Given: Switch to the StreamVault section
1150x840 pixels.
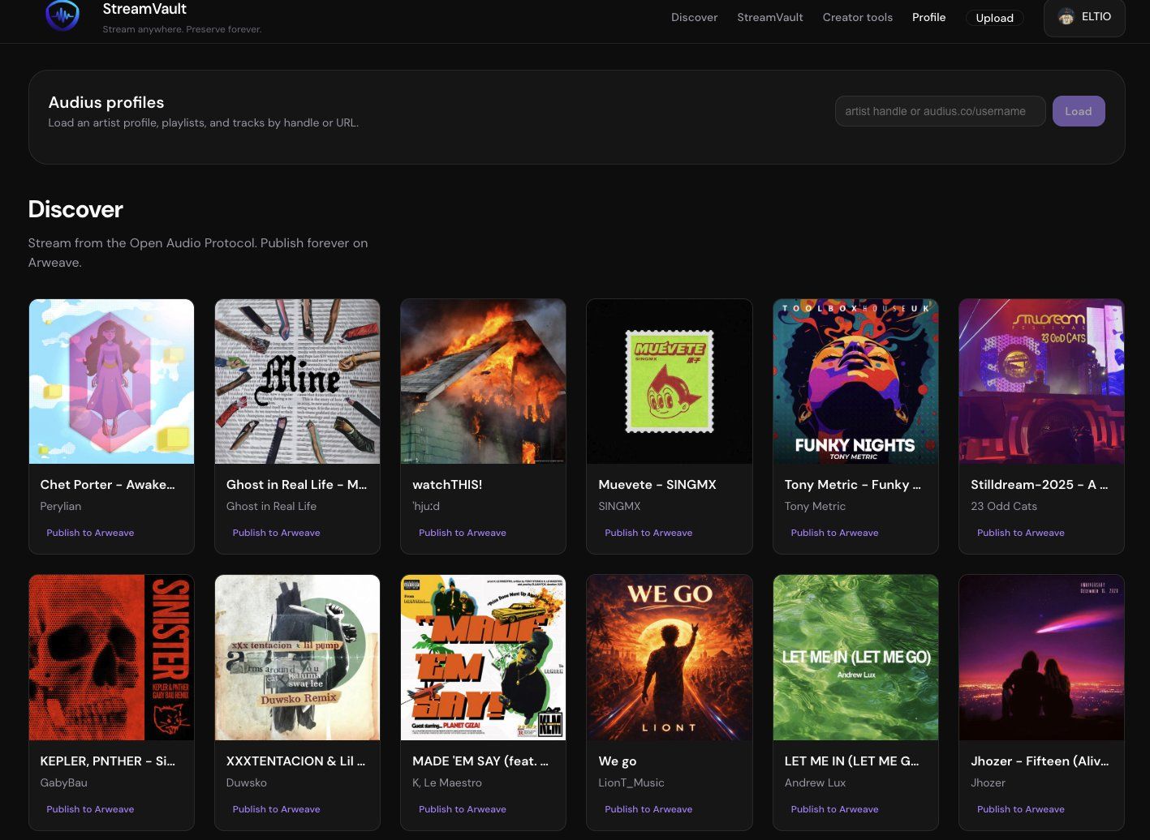Looking at the screenshot, I should [769, 17].
